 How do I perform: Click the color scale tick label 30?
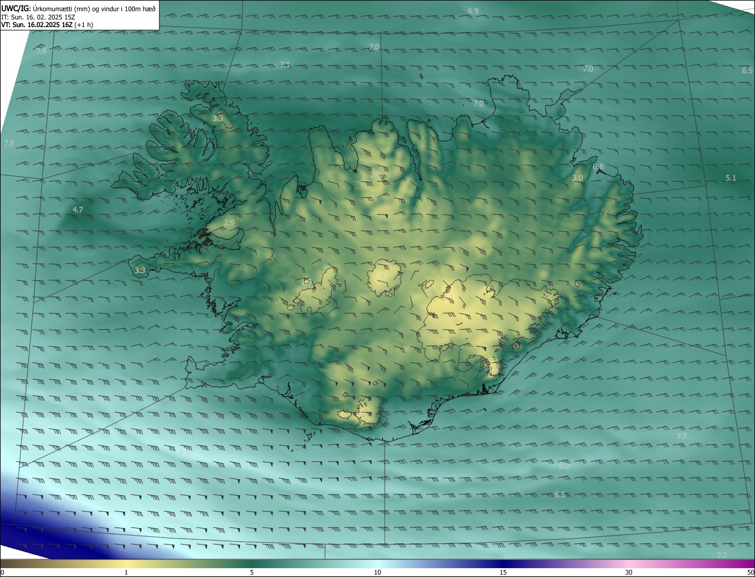pyautogui.click(x=629, y=572)
